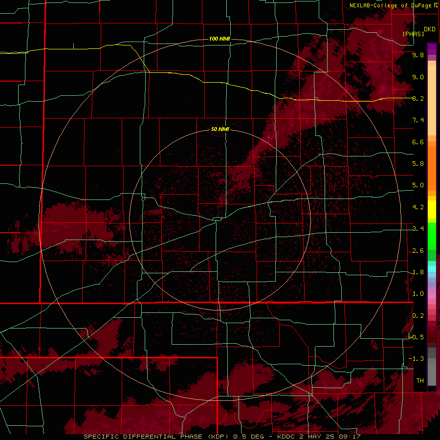Click the [PHAS] units label

pyautogui.click(x=413, y=34)
